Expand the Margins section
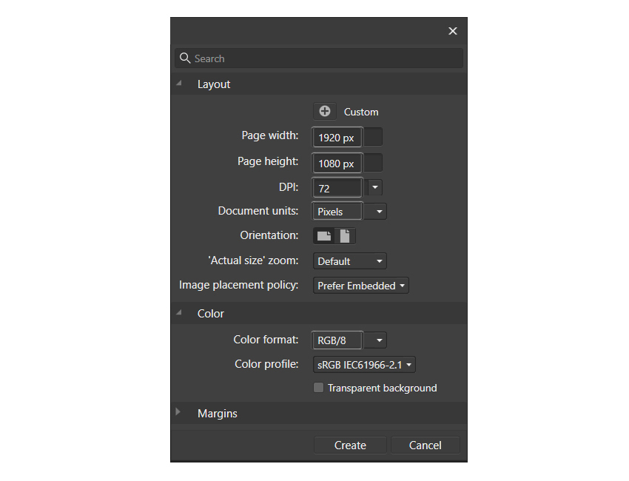 click(x=178, y=413)
